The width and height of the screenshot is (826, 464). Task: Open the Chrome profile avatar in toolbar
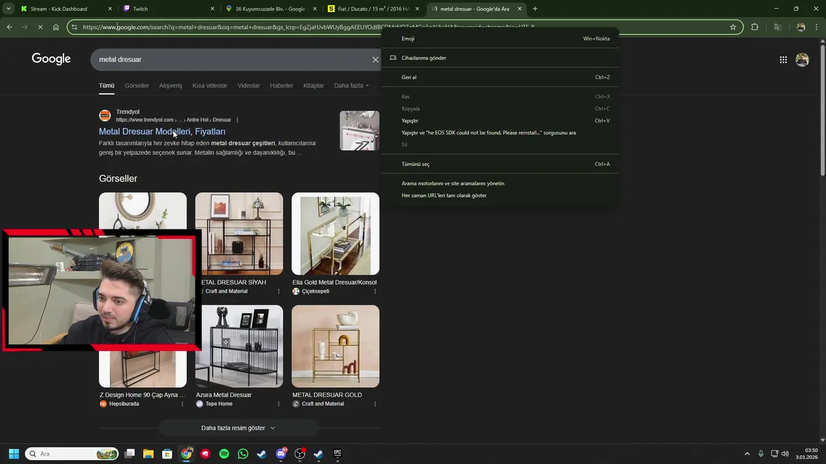(801, 27)
